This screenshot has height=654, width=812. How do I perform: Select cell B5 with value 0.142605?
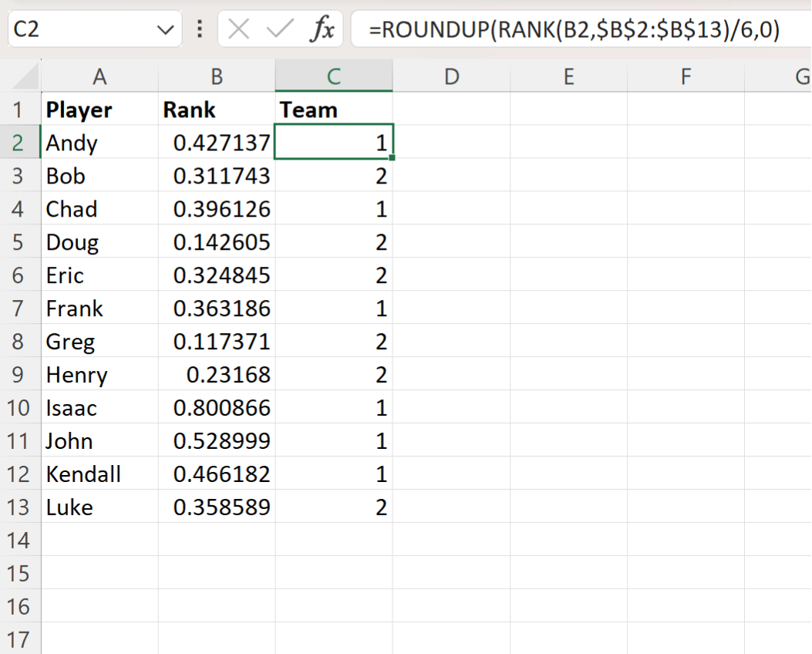click(x=216, y=241)
